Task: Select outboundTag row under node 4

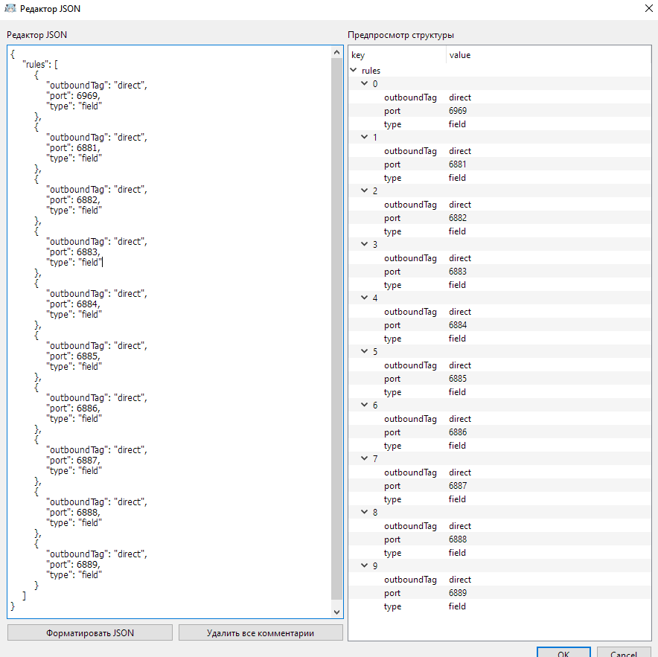Action: tap(499, 312)
